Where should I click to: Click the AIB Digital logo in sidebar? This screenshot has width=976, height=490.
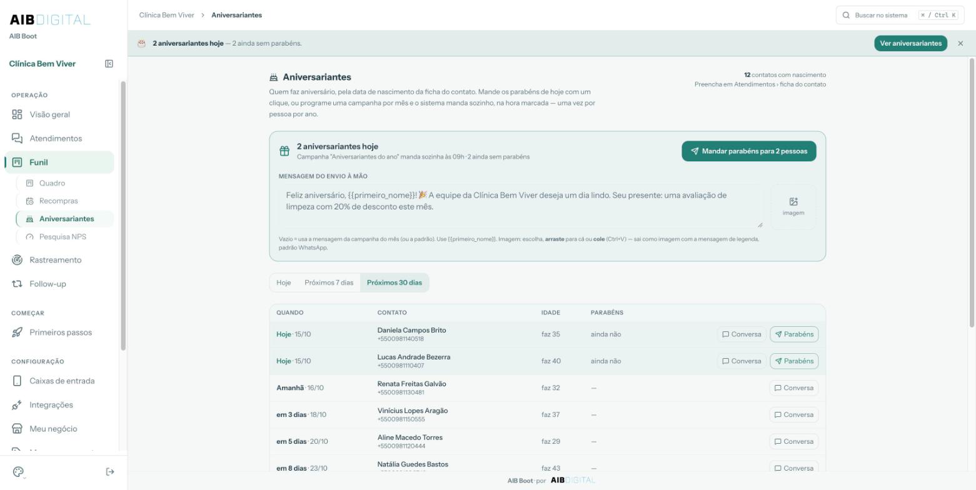[50, 20]
